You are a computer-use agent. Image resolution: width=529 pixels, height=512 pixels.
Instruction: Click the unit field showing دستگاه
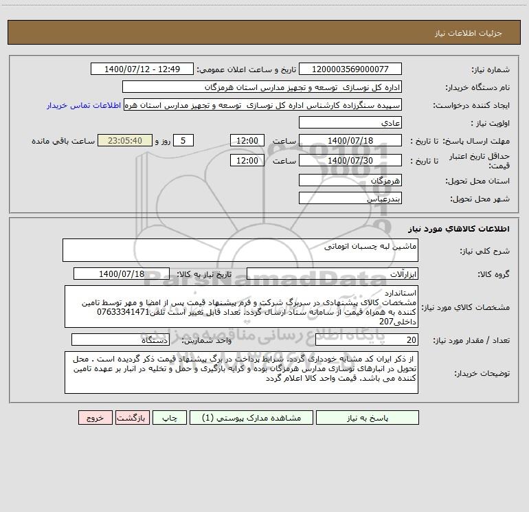[x=120, y=340]
